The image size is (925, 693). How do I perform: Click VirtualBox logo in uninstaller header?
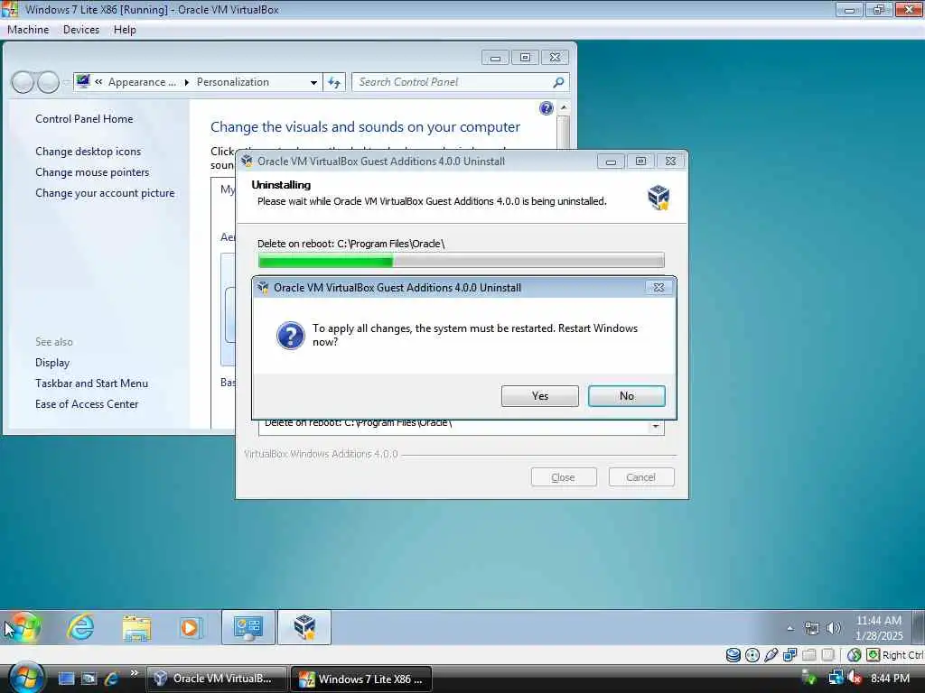pos(659,198)
